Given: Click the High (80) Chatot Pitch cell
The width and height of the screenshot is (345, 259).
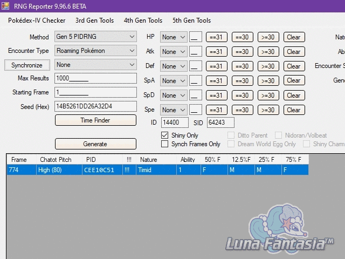Looking at the screenshot, I should point(59,170).
